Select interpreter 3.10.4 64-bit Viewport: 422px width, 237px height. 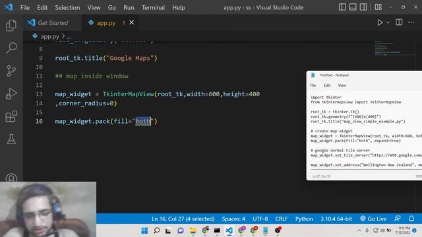coord(336,219)
